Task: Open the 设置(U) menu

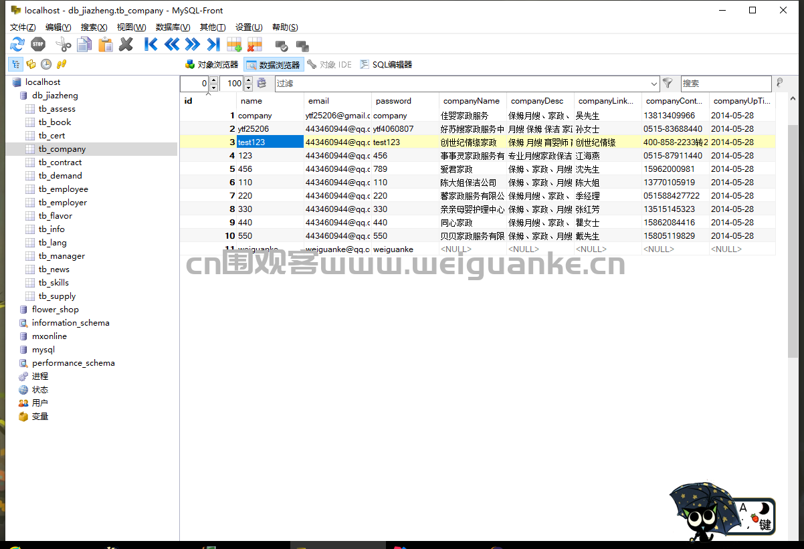Action: tap(249, 27)
